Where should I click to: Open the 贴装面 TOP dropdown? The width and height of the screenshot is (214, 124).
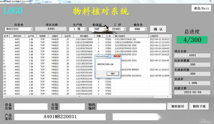click(105, 29)
